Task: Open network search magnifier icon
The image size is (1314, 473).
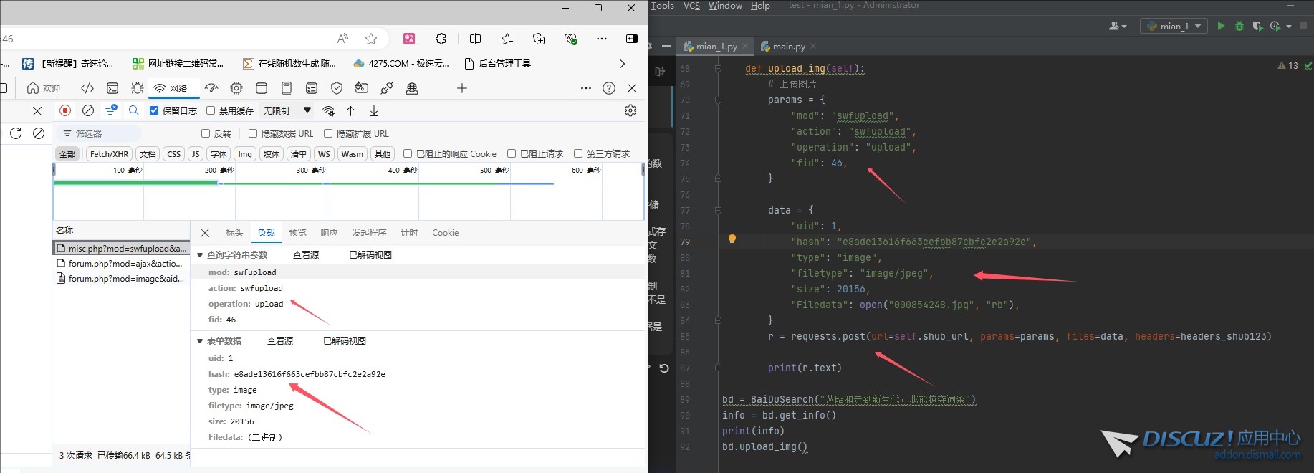Action: click(x=133, y=110)
